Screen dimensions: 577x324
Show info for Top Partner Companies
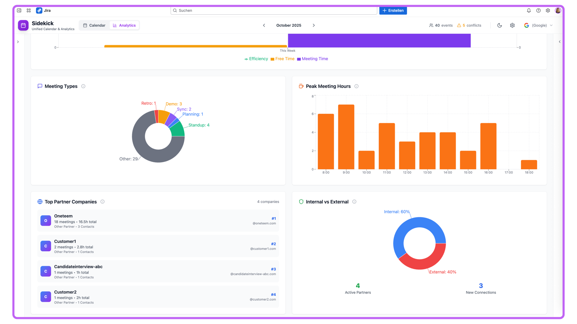coord(102,202)
